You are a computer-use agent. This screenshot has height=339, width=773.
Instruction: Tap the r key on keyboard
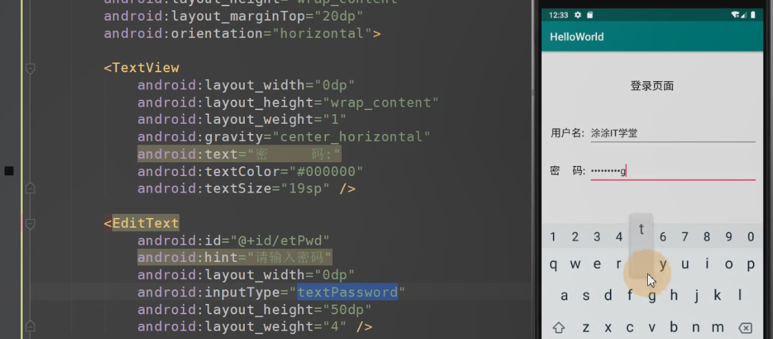pyautogui.click(x=619, y=265)
